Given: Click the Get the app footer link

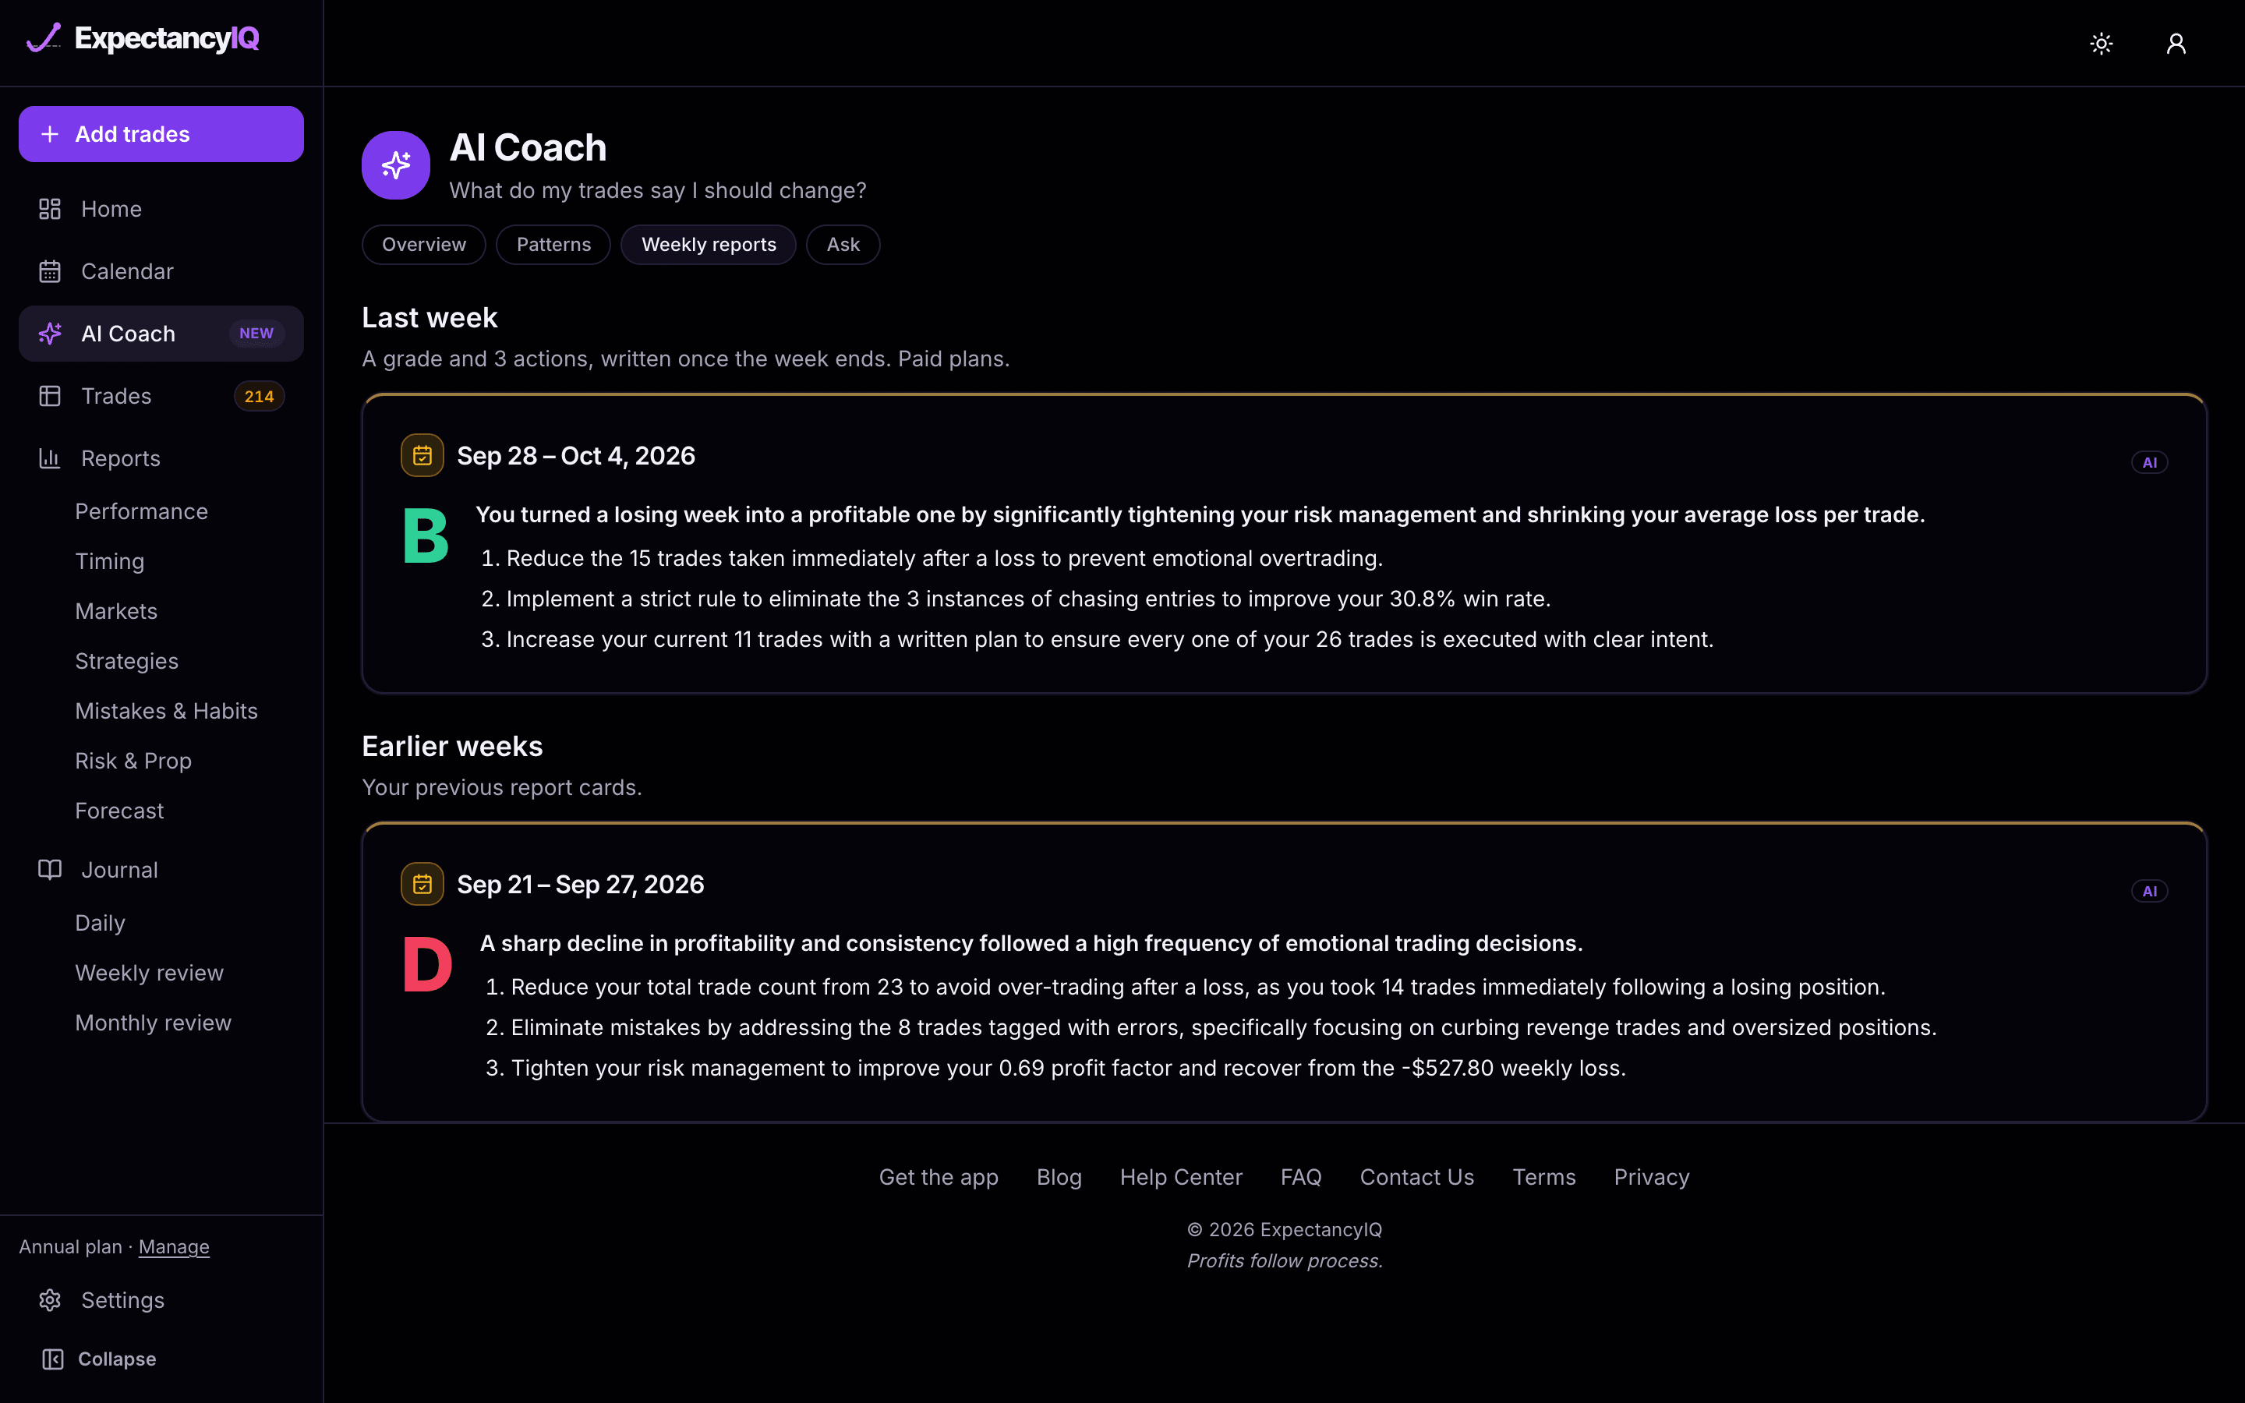Looking at the screenshot, I should coord(938,1177).
